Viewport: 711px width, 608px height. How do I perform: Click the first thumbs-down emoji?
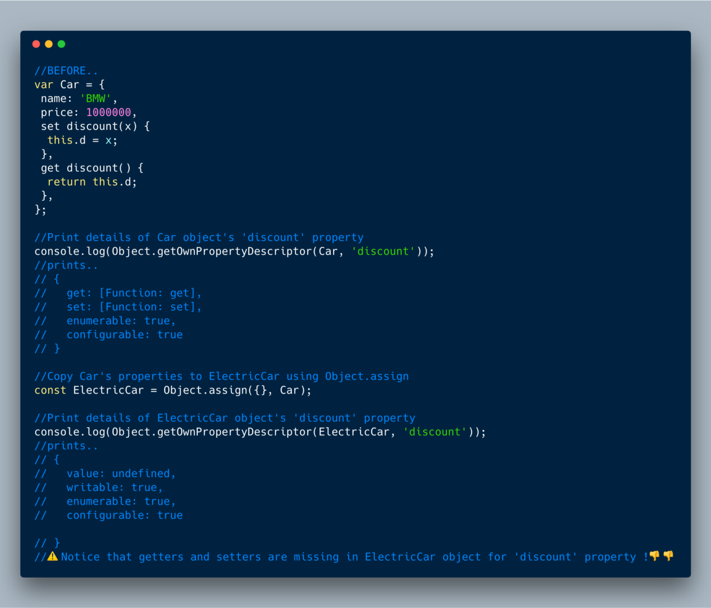(x=655, y=556)
